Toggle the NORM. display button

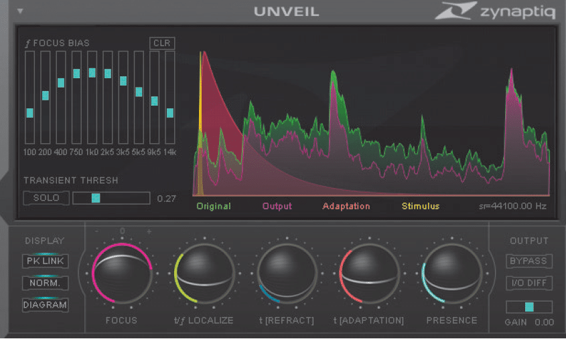coord(45,283)
